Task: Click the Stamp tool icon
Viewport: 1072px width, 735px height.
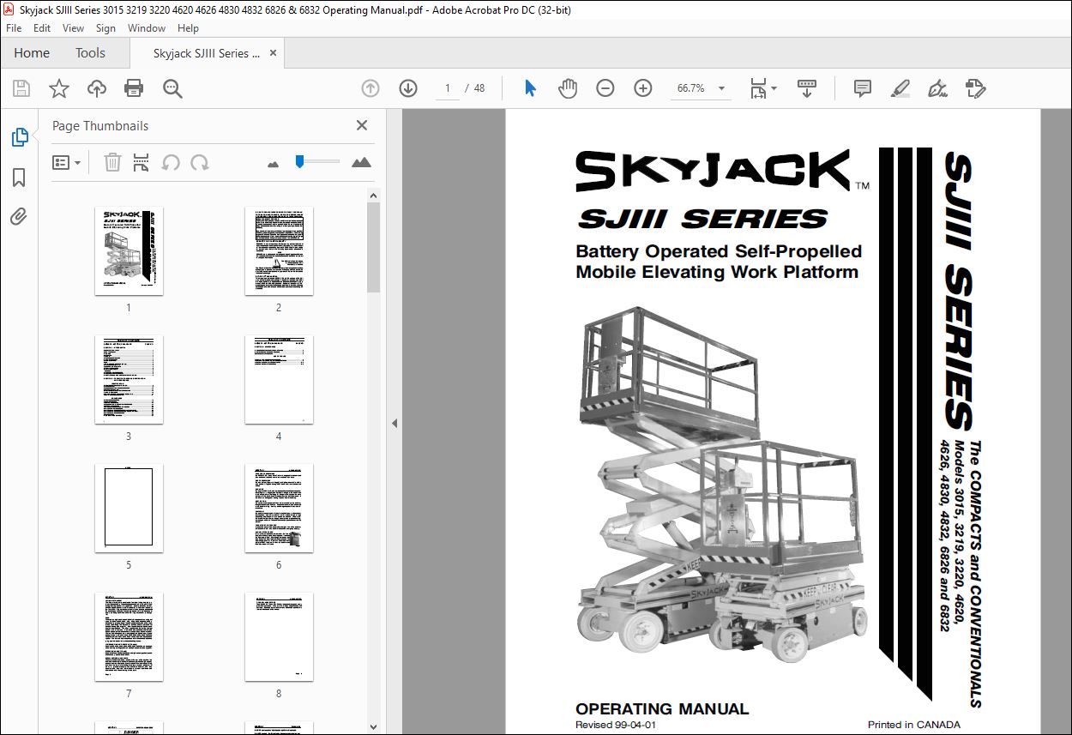Action: pos(976,87)
